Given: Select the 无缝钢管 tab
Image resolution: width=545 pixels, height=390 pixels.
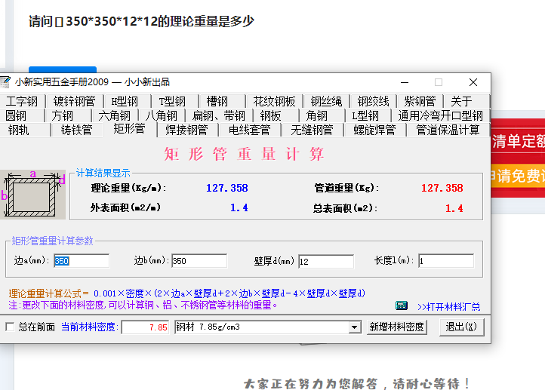Looking at the screenshot, I should click(x=312, y=130).
